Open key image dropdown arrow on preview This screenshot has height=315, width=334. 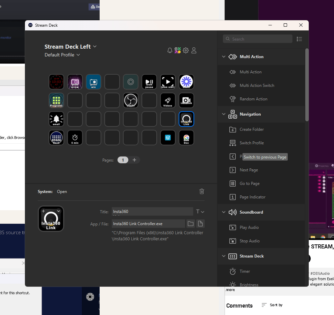click(58, 211)
